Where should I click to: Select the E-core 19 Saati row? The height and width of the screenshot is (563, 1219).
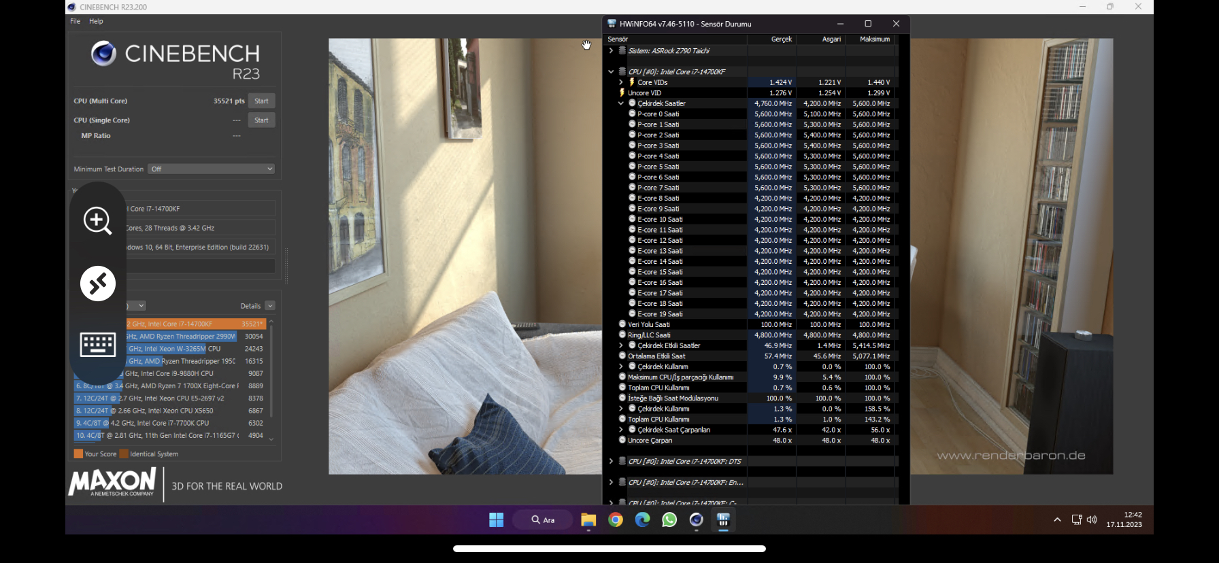pyautogui.click(x=750, y=314)
